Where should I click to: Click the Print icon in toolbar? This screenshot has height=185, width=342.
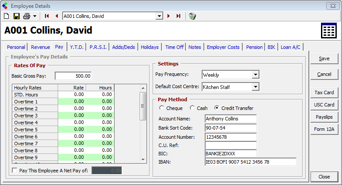pyautogui.click(x=27, y=16)
